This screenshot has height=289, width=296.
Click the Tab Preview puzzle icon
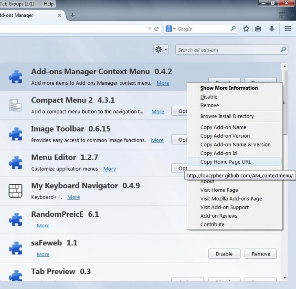tap(15, 276)
